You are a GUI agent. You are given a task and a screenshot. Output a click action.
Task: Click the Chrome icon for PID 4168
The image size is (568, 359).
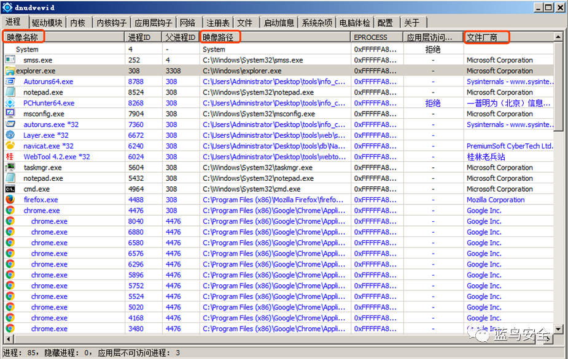pos(10,317)
